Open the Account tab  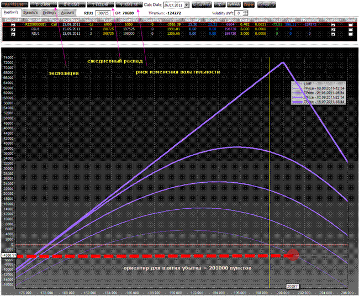pos(67,13)
